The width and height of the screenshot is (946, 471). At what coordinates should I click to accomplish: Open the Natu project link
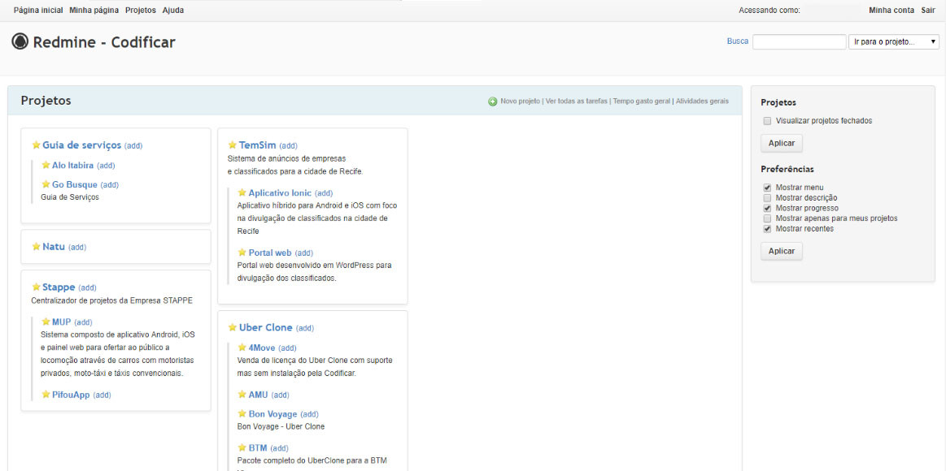[54, 246]
